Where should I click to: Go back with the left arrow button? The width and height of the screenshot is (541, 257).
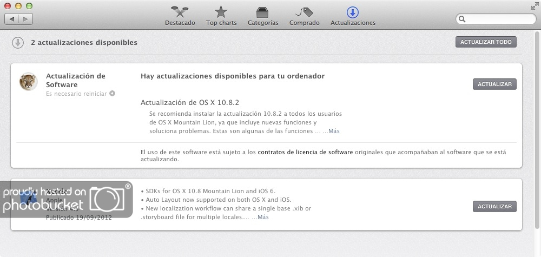pos(12,19)
